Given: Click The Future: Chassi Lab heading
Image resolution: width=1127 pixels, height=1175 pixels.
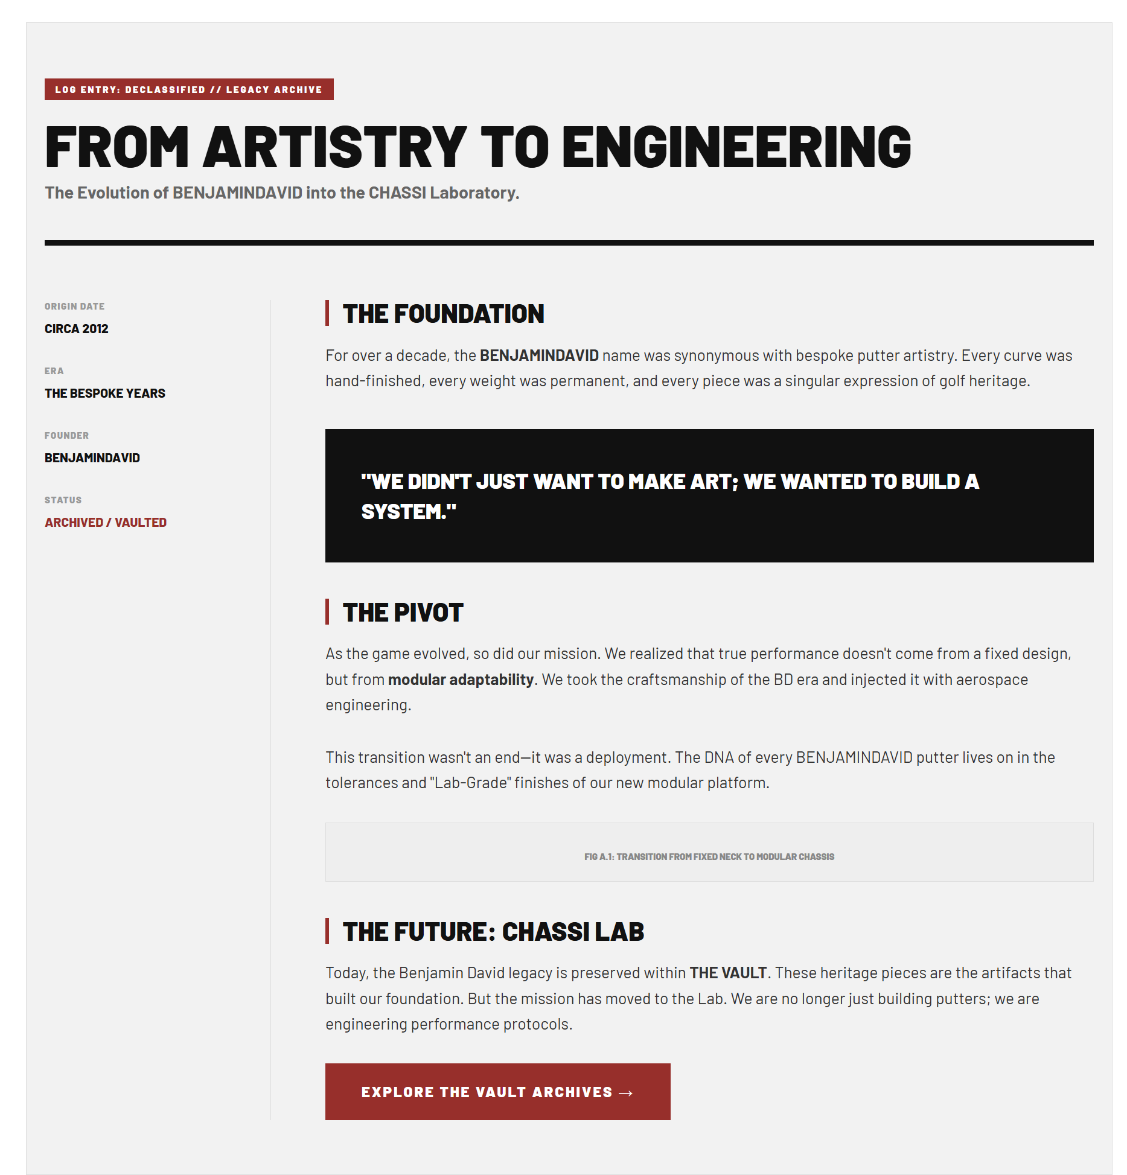Looking at the screenshot, I should [x=493, y=932].
